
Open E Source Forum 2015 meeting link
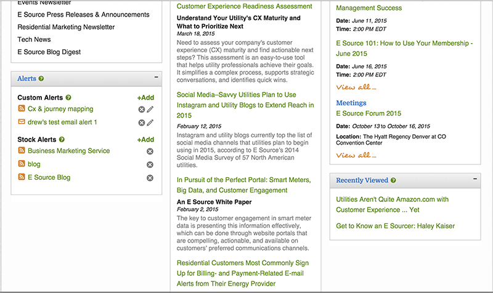(369, 113)
